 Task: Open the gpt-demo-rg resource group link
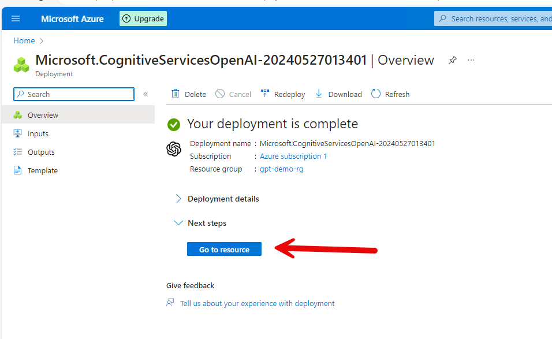pos(281,169)
